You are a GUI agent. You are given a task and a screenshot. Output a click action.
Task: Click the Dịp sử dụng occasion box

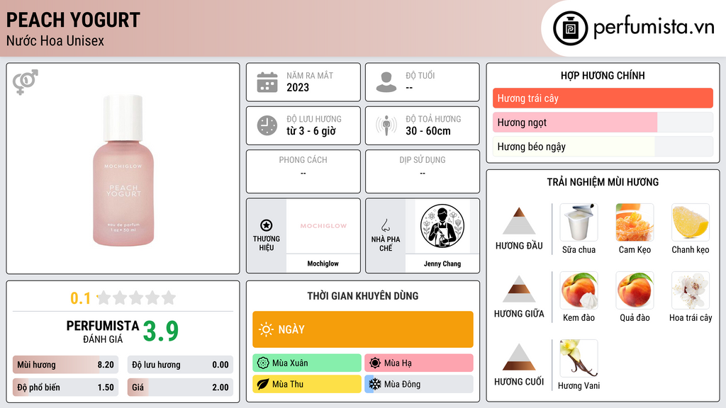click(423, 171)
